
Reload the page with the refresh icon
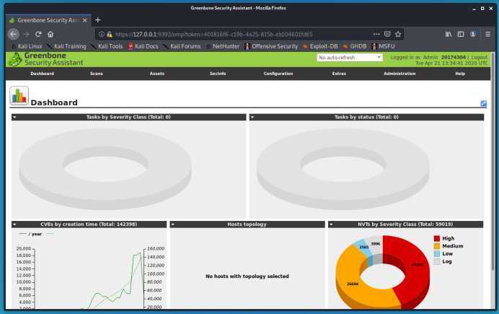[38, 34]
